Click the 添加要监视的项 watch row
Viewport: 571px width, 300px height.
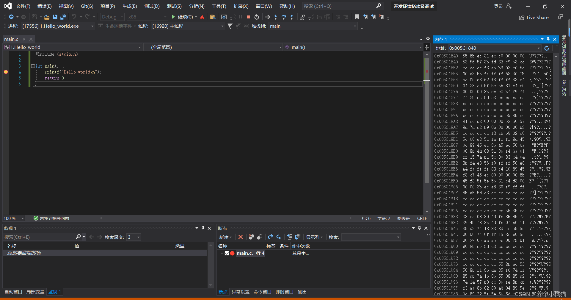(105, 253)
